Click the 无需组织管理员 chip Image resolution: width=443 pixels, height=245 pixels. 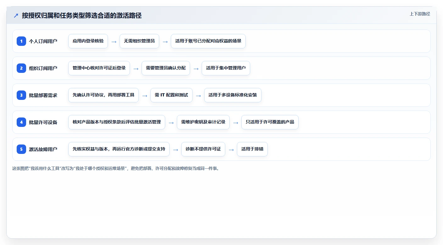139,41
